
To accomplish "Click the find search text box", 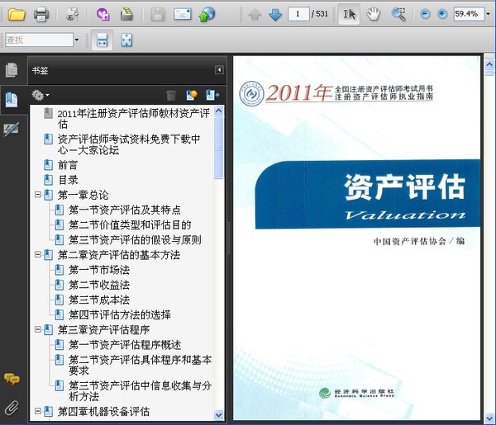I will 39,40.
